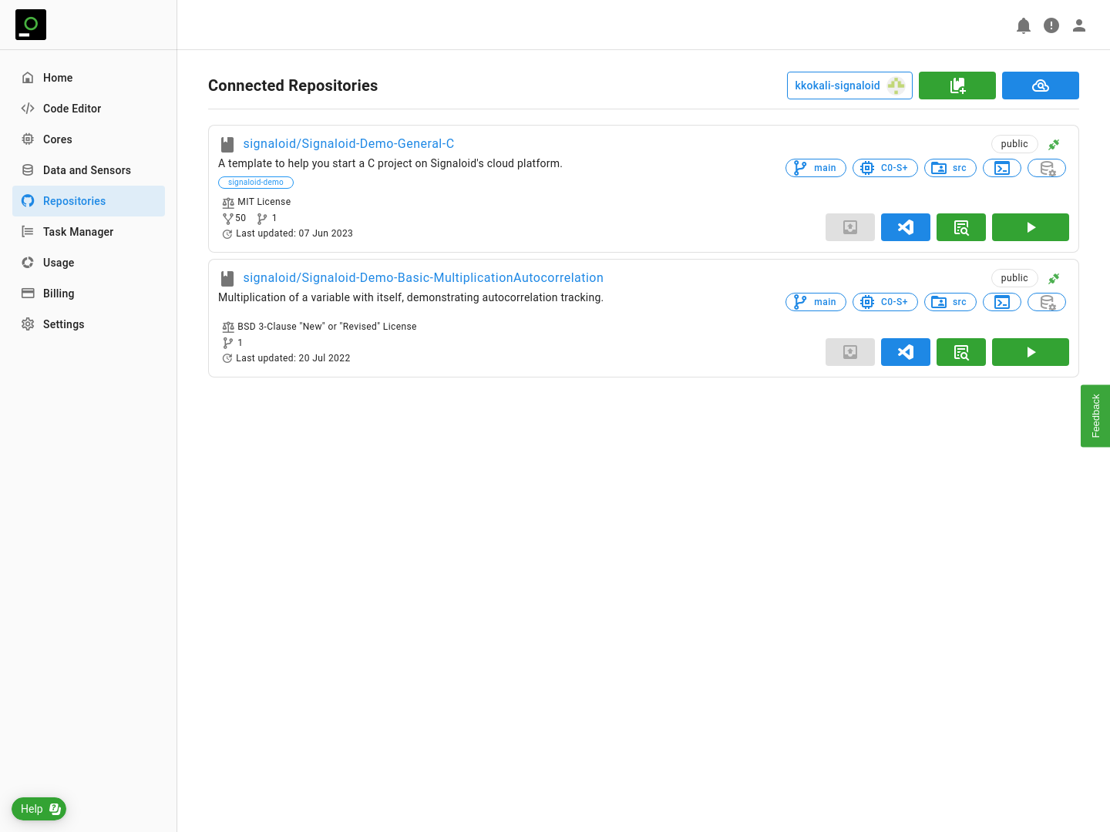Open data source settings for MultiplicationAutocorrelation

pos(1047,302)
